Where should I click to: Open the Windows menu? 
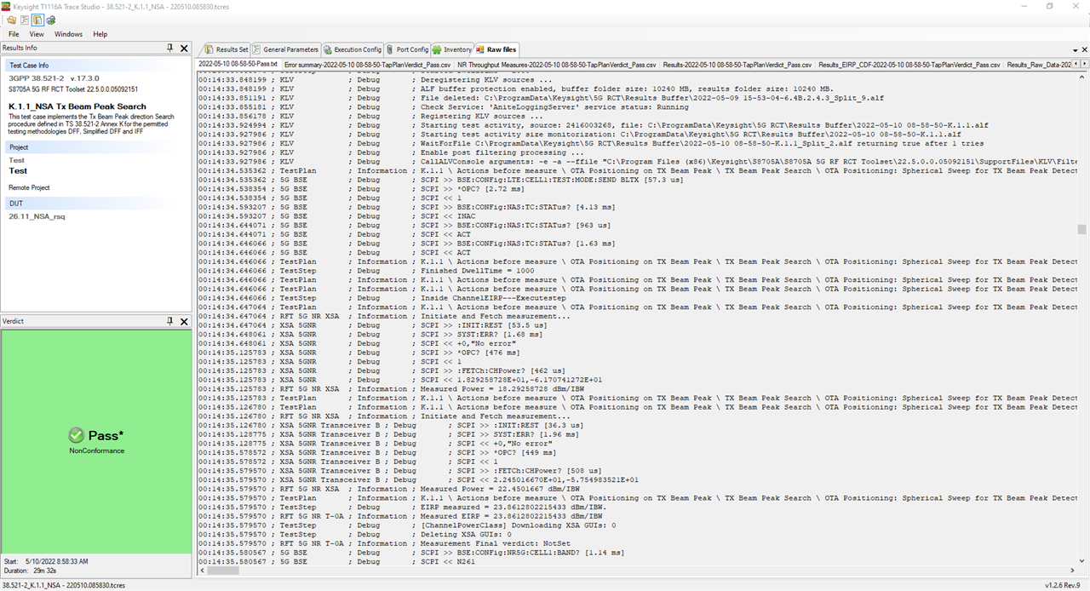(x=68, y=34)
